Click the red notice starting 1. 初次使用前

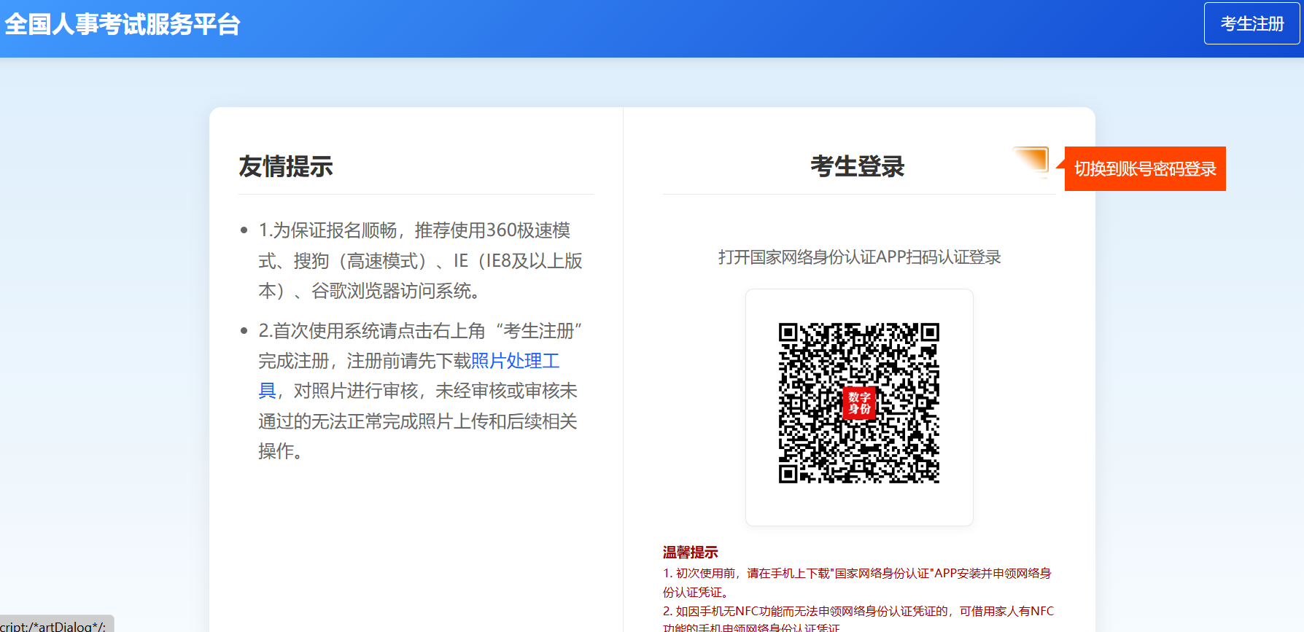coord(858,582)
